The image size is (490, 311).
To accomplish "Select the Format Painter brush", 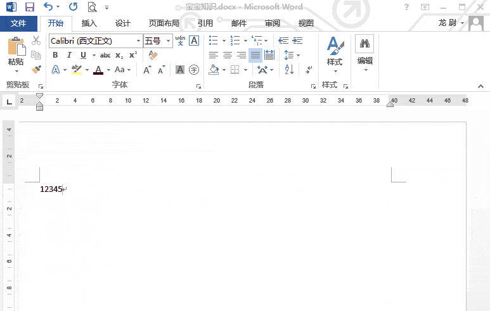I will [x=36, y=69].
